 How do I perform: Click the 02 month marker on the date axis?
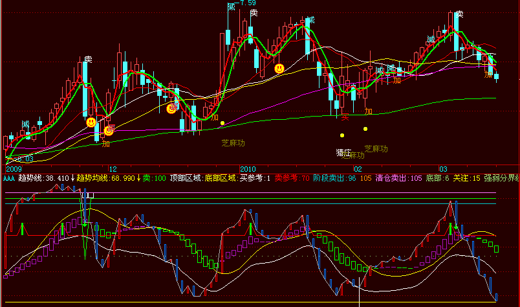(358, 169)
